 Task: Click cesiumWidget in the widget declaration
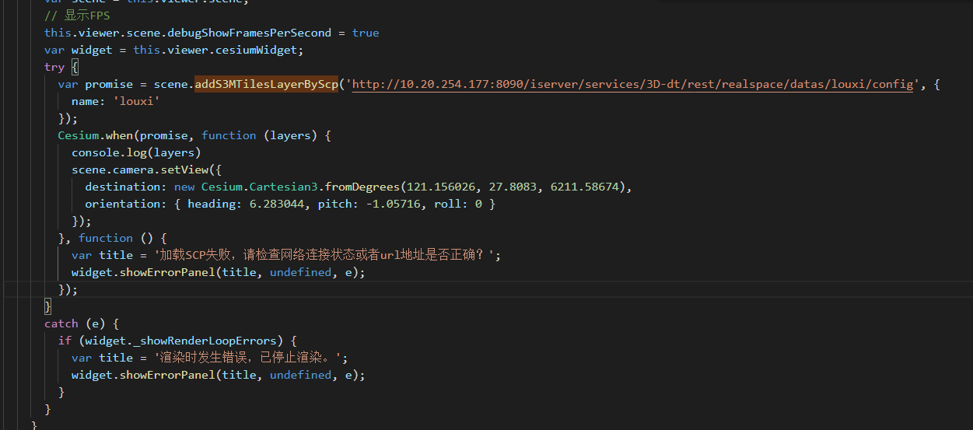pos(256,50)
